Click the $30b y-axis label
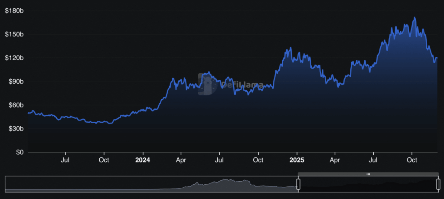 point(16,129)
